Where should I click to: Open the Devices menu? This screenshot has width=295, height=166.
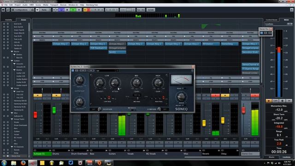(x=63, y=5)
